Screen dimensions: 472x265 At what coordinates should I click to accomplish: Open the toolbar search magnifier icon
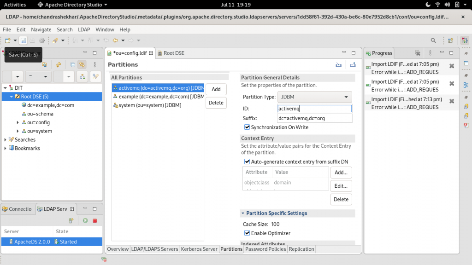coord(433,40)
